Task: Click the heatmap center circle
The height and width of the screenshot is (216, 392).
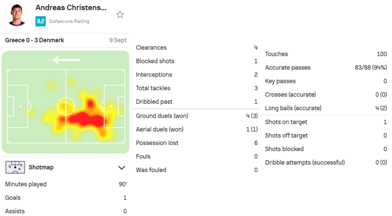Action: [x=66, y=106]
